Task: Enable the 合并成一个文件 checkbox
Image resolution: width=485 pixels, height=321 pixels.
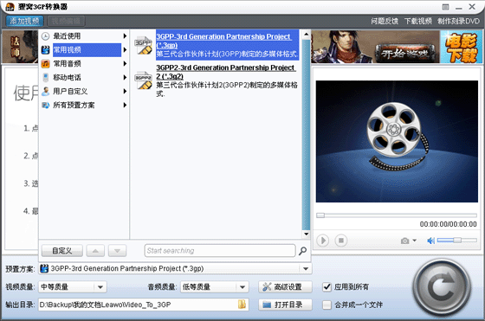Action: [x=327, y=305]
